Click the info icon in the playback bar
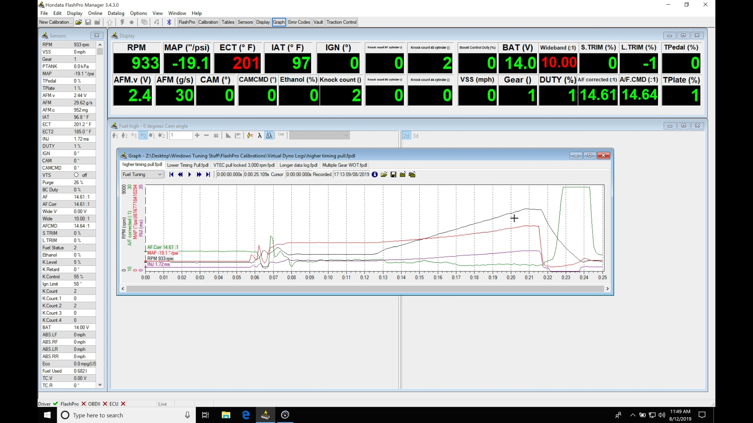 pos(375,175)
